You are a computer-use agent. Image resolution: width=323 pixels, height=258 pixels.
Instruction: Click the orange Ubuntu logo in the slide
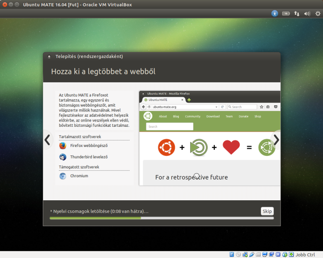pyautogui.click(x=166, y=147)
